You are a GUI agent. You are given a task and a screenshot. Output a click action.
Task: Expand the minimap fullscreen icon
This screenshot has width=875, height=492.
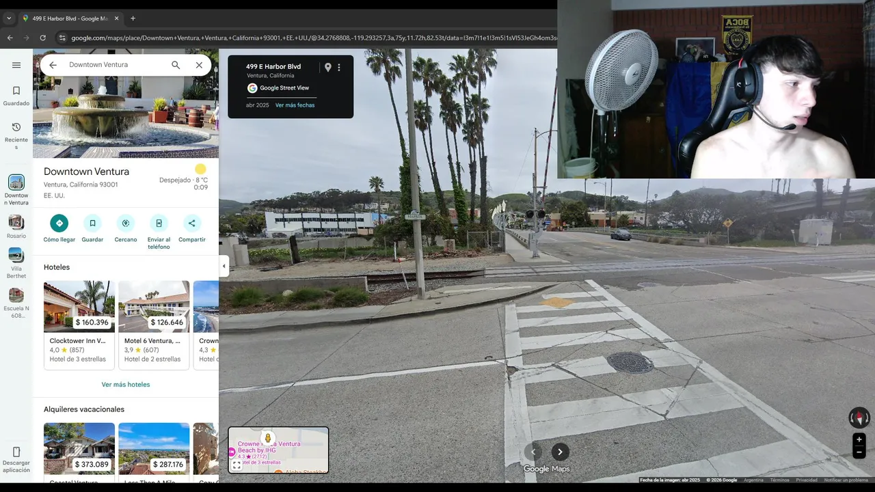coord(237,465)
